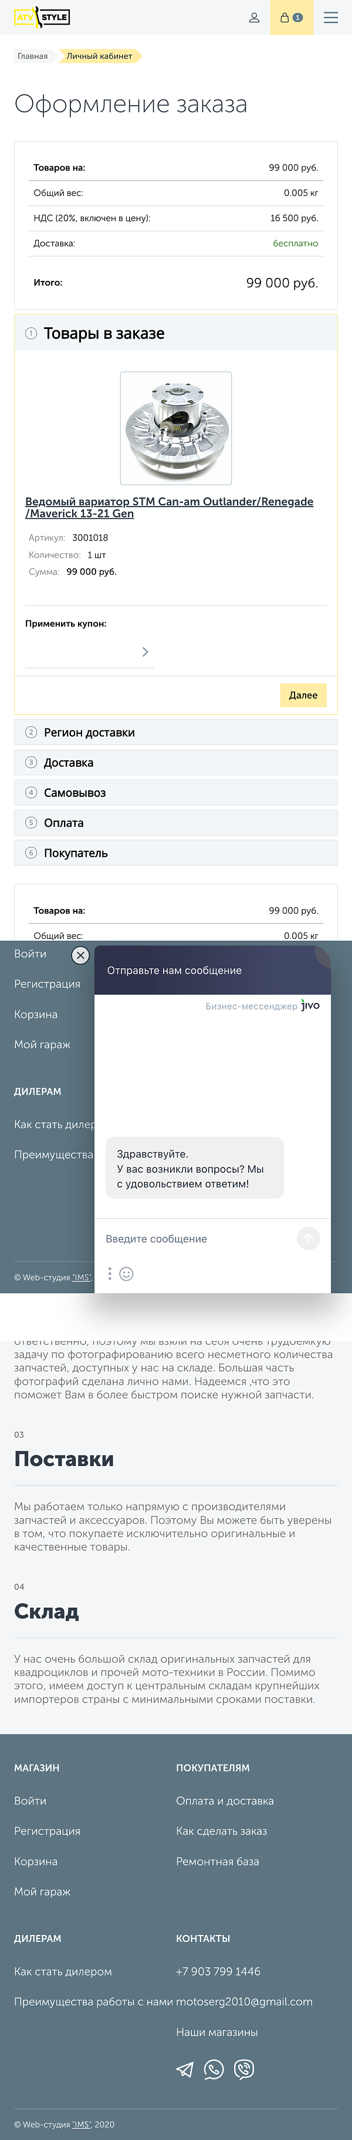Open the chat options three-dot menu

point(110,1273)
